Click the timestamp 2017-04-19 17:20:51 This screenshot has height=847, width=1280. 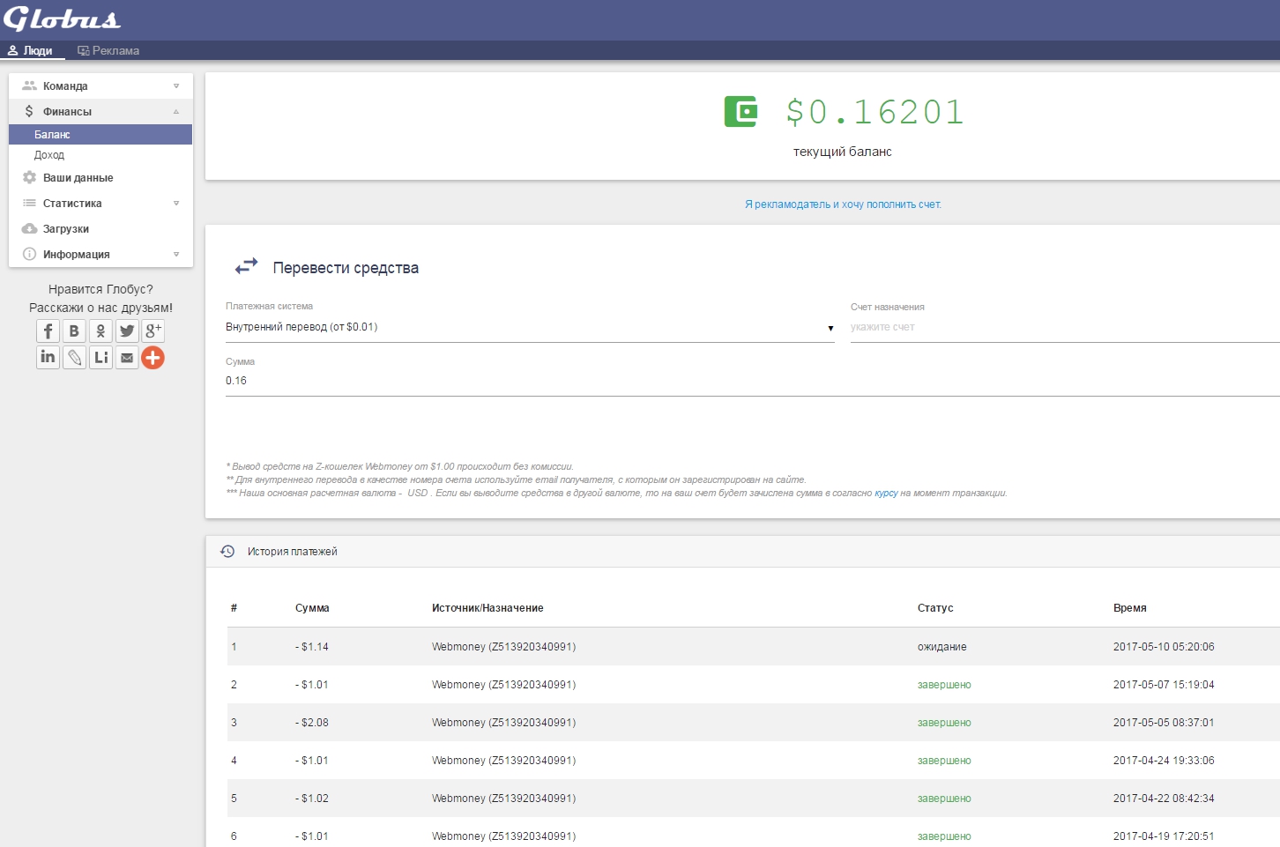[x=1164, y=836]
